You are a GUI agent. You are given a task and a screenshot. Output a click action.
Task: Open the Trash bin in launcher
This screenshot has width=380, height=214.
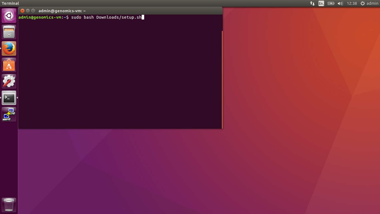coord(9,205)
